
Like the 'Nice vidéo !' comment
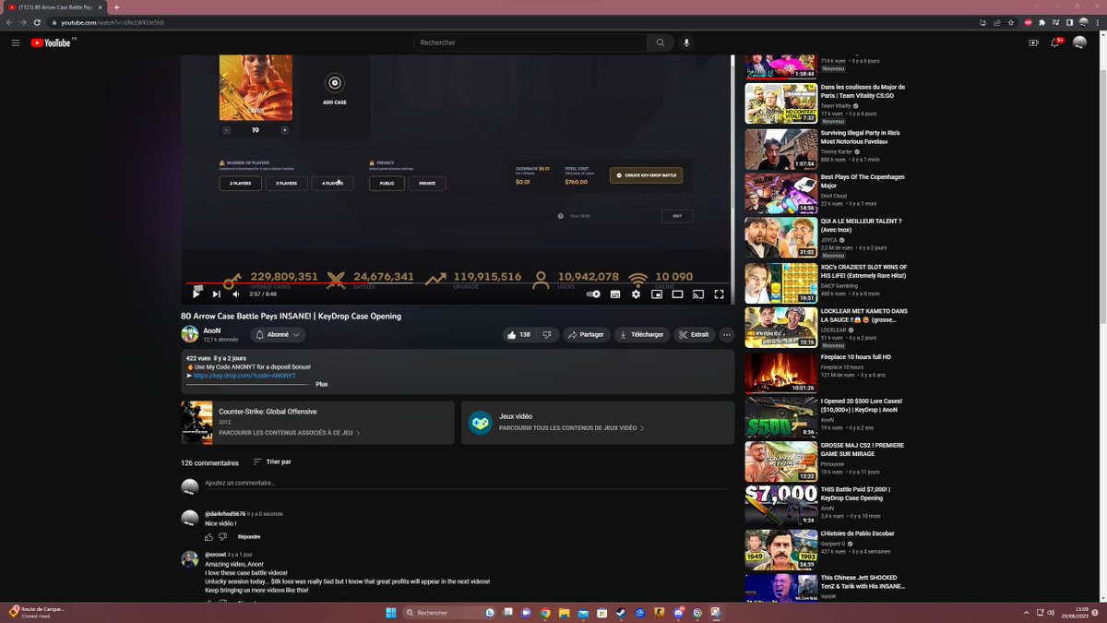point(209,536)
